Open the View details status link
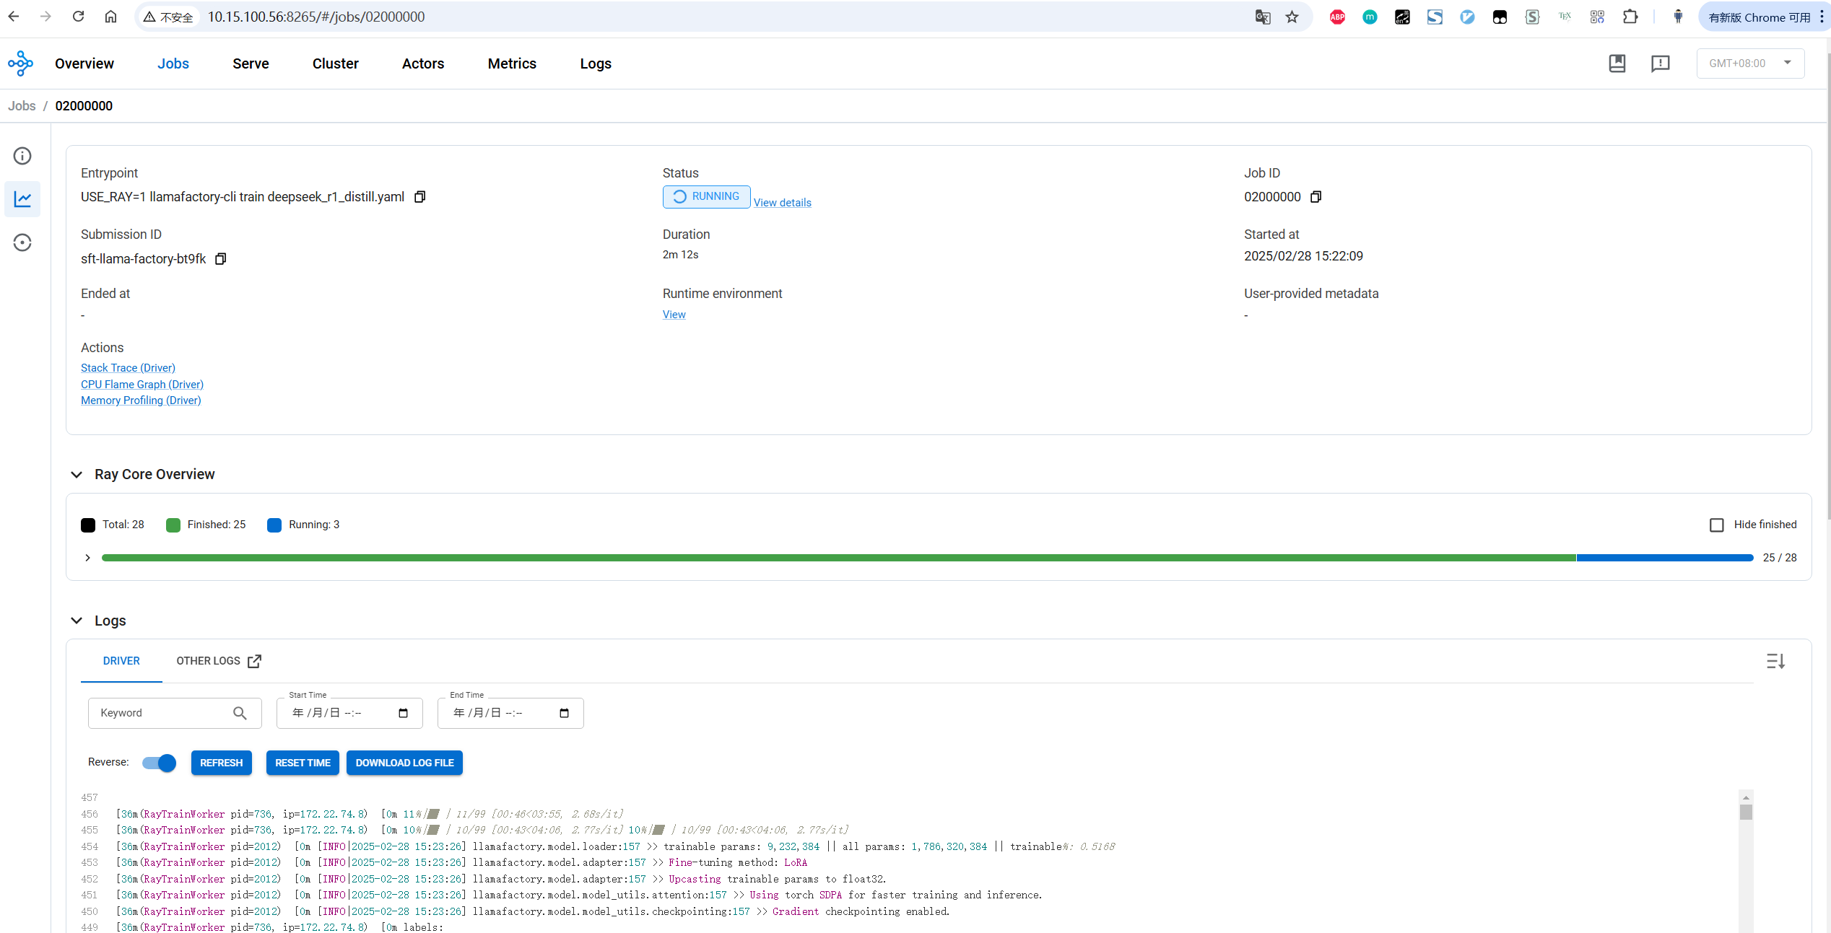 (x=782, y=203)
